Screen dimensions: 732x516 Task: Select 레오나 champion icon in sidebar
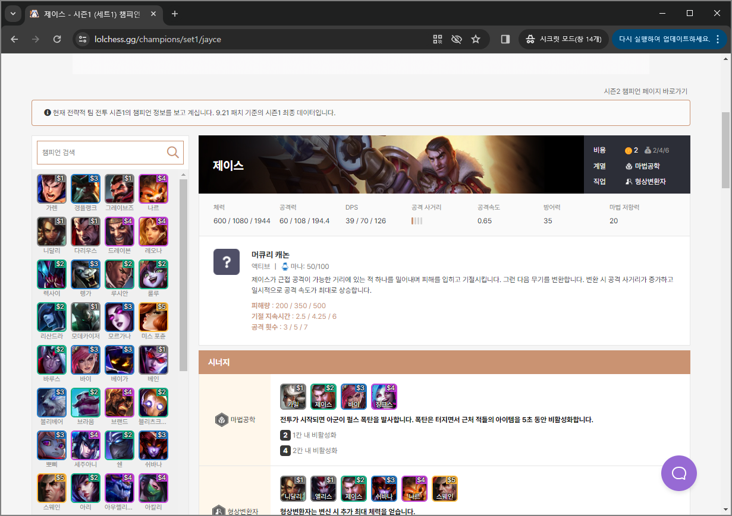pos(153,232)
